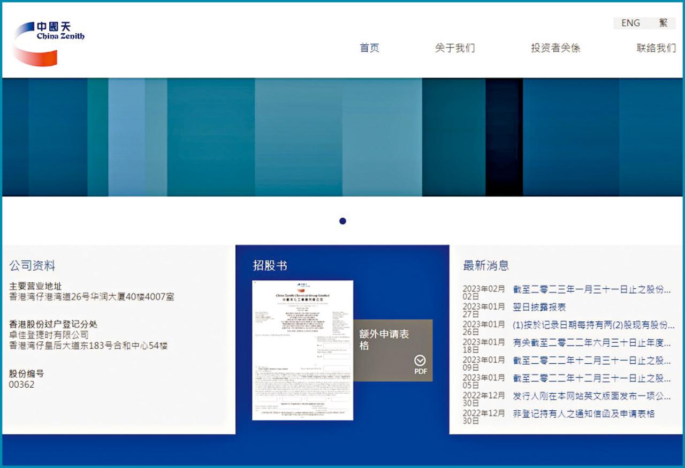Click the PDF download circle icon

coord(420,361)
